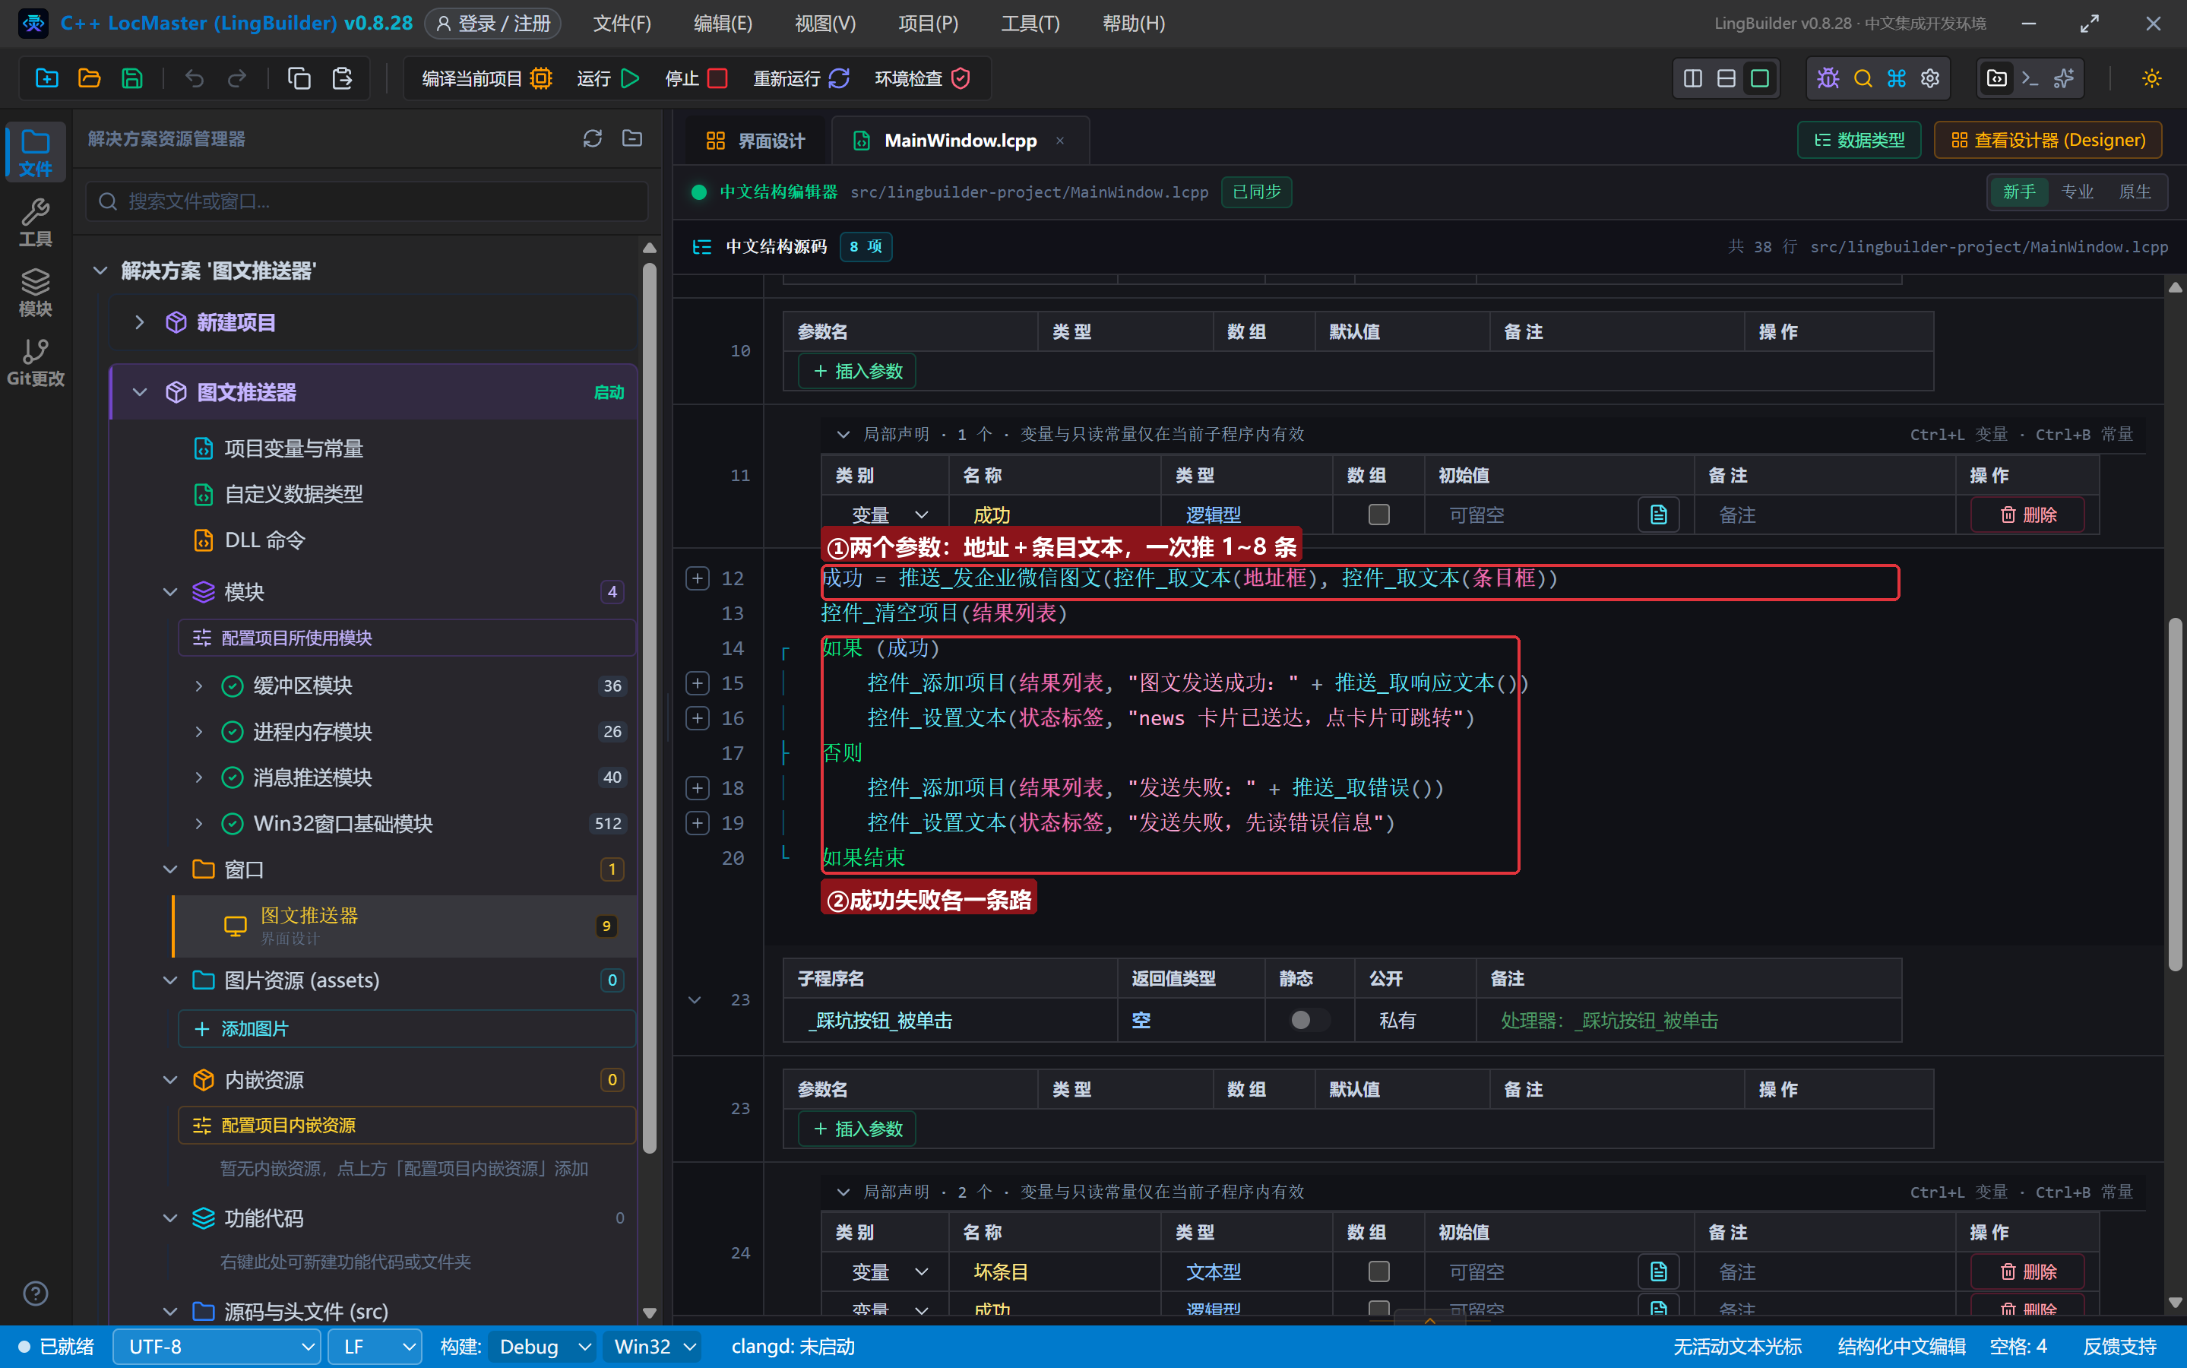Viewport: 2187px width, 1368px height.
Task: Open the 工具(T) menu
Action: point(1030,24)
